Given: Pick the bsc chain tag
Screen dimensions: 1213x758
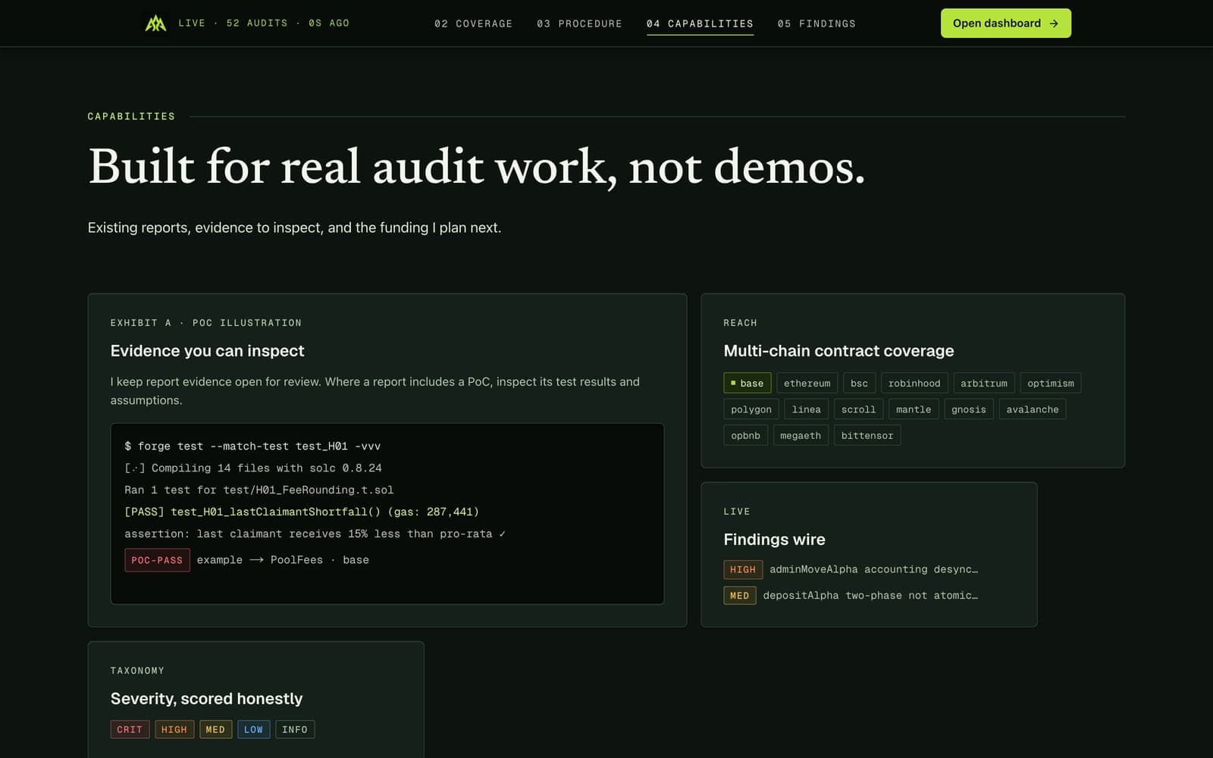Looking at the screenshot, I should click(x=859, y=383).
